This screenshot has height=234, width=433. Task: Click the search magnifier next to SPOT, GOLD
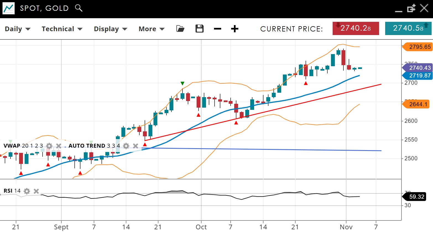tap(79, 8)
